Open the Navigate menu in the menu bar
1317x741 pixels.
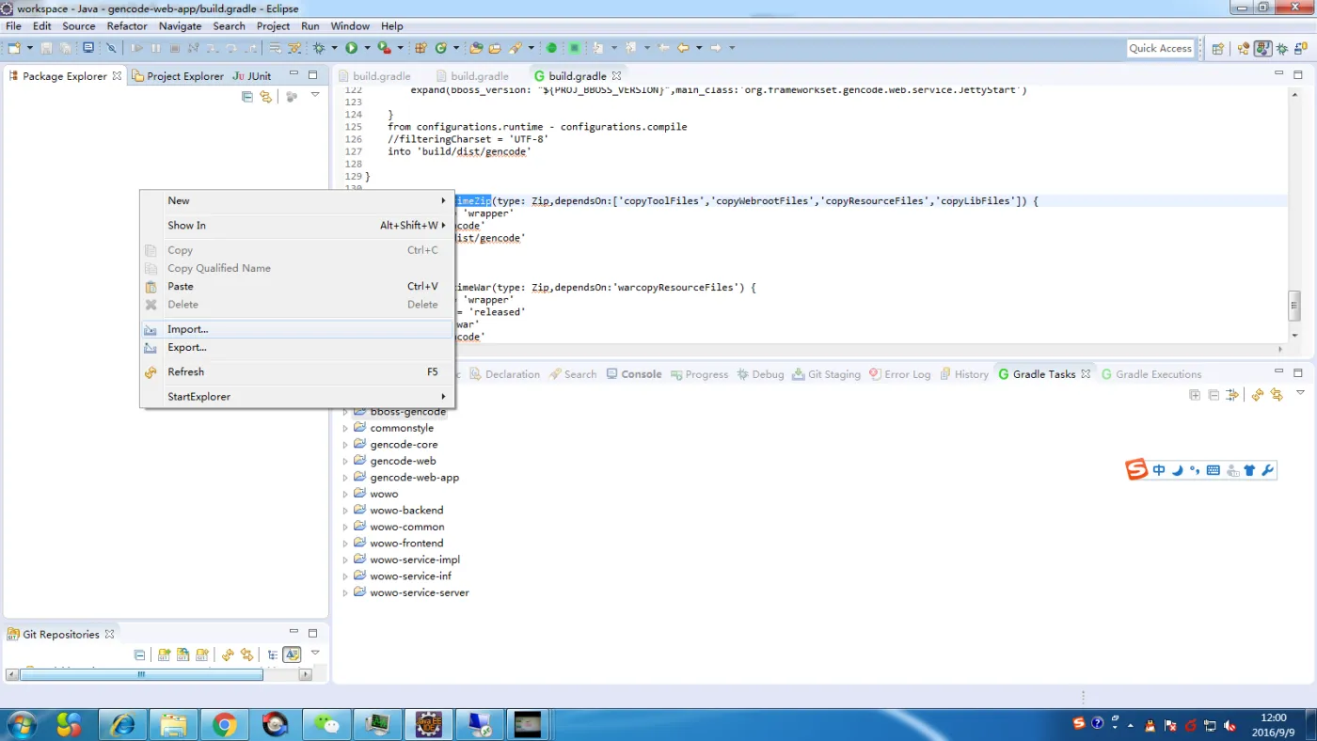[180, 26]
